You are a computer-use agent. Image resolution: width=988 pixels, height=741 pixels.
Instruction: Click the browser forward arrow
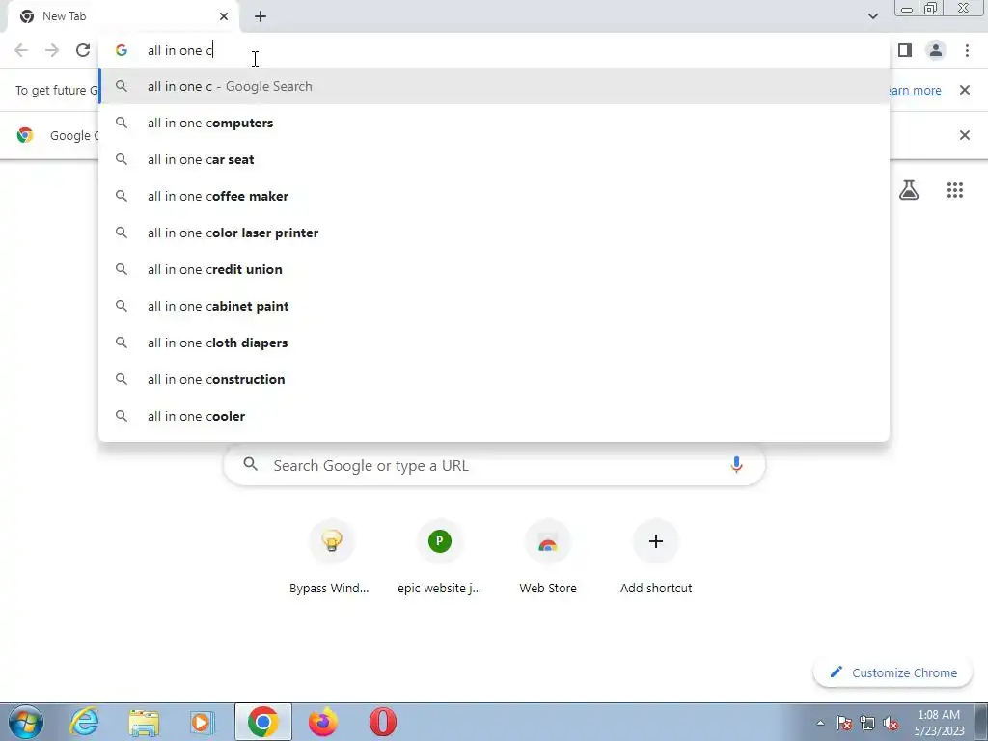(x=52, y=50)
